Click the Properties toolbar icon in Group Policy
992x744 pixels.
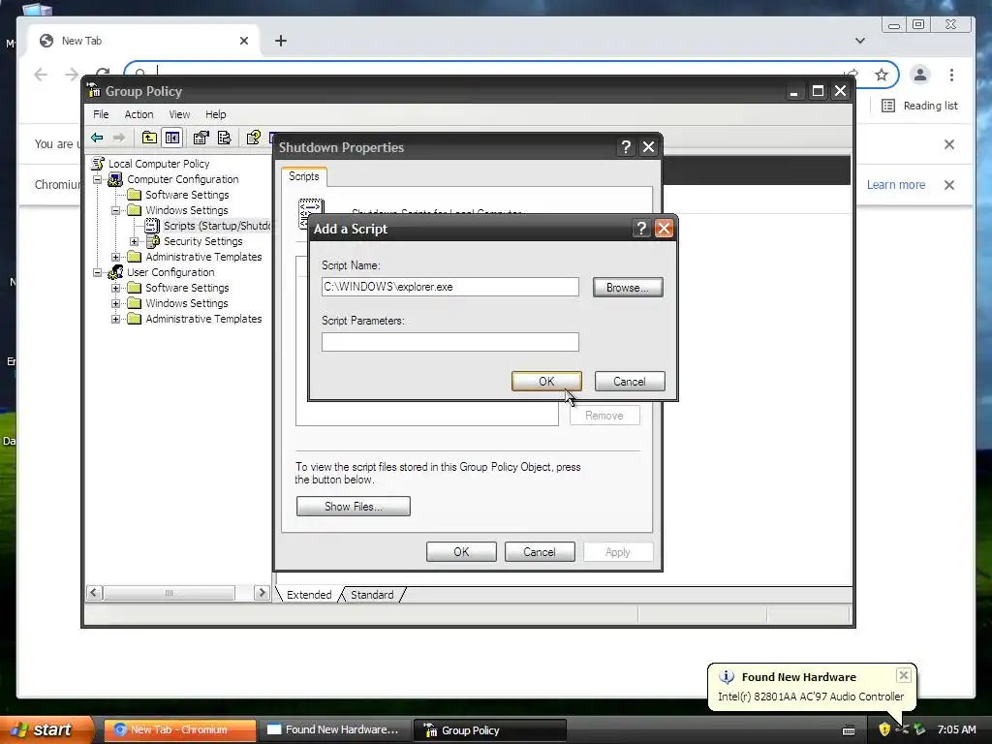pyautogui.click(x=201, y=138)
